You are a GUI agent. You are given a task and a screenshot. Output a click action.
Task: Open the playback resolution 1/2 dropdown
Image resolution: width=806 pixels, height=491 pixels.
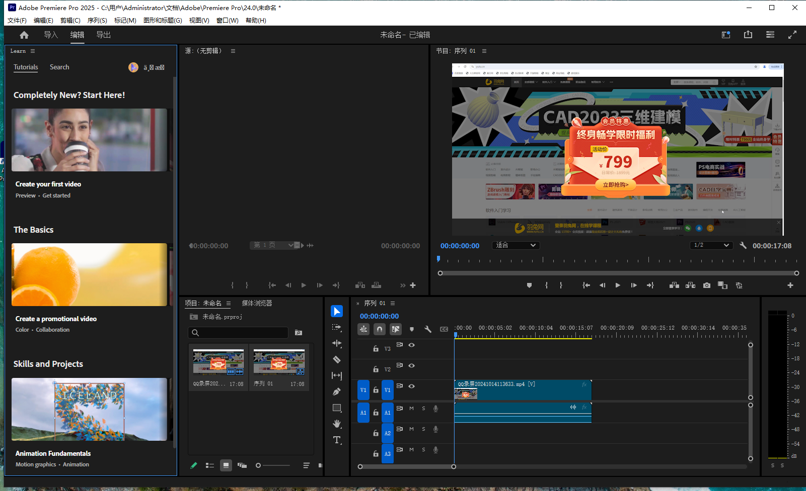(711, 245)
